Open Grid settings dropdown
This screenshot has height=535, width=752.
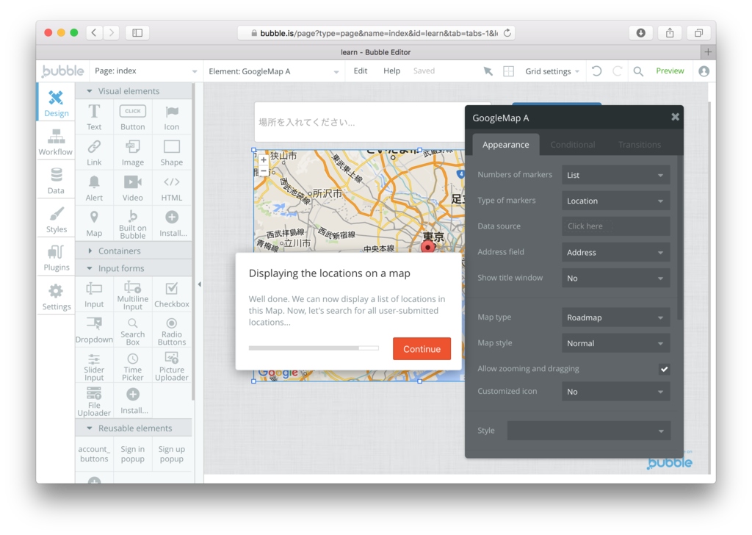click(x=552, y=71)
